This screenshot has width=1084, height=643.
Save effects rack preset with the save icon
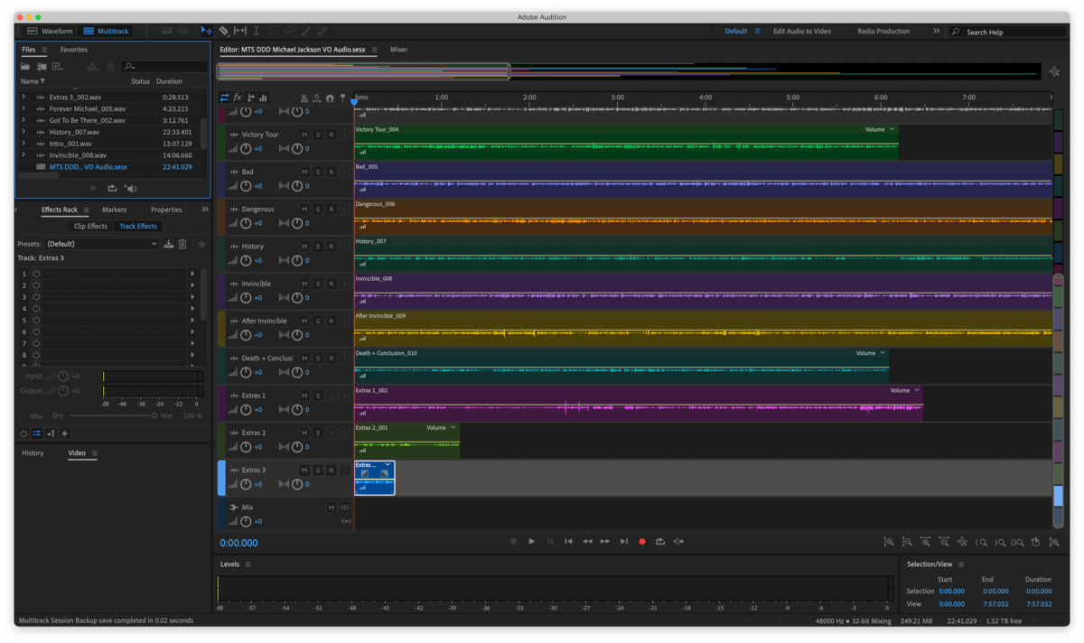pos(168,244)
